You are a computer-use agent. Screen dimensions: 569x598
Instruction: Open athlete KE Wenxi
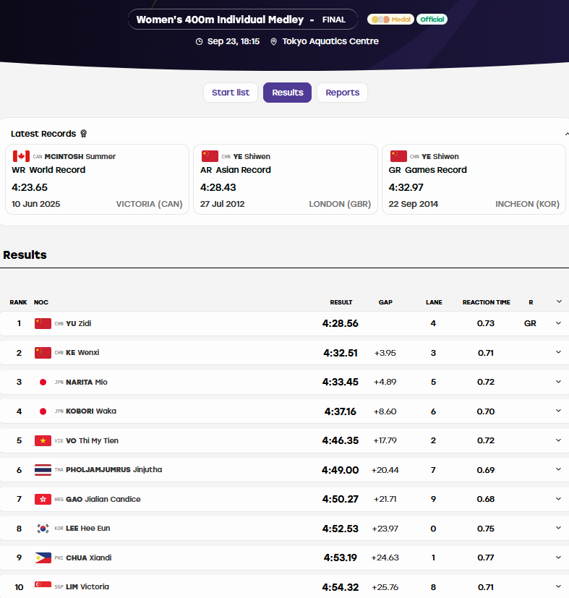82,352
